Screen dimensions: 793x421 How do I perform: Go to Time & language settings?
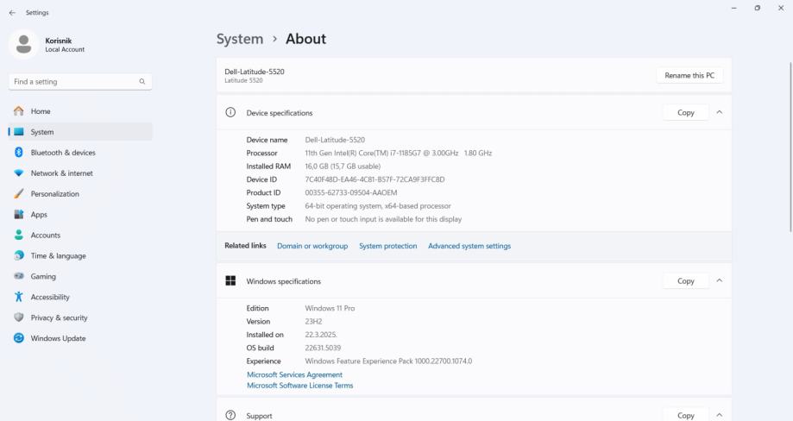coord(58,256)
